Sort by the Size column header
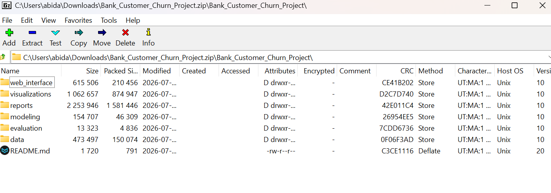The height and width of the screenshot is (193, 551). 81,71
